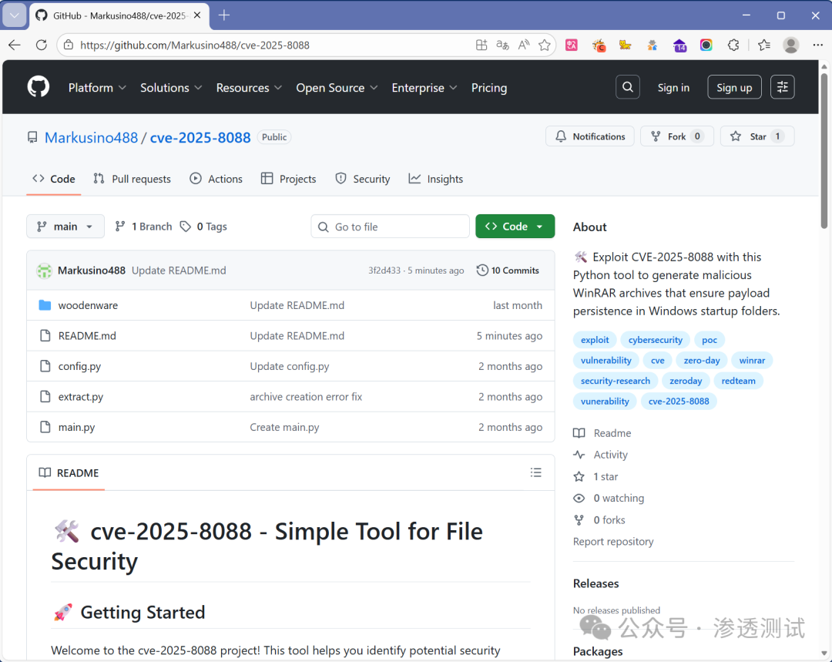The height and width of the screenshot is (662, 832).
Task: Select the README book icon above the readme content
Action: (x=45, y=472)
